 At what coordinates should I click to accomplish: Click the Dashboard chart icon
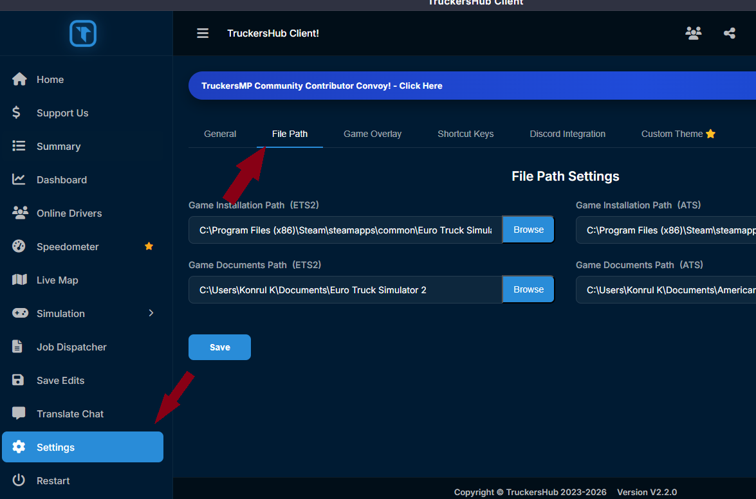(x=19, y=179)
